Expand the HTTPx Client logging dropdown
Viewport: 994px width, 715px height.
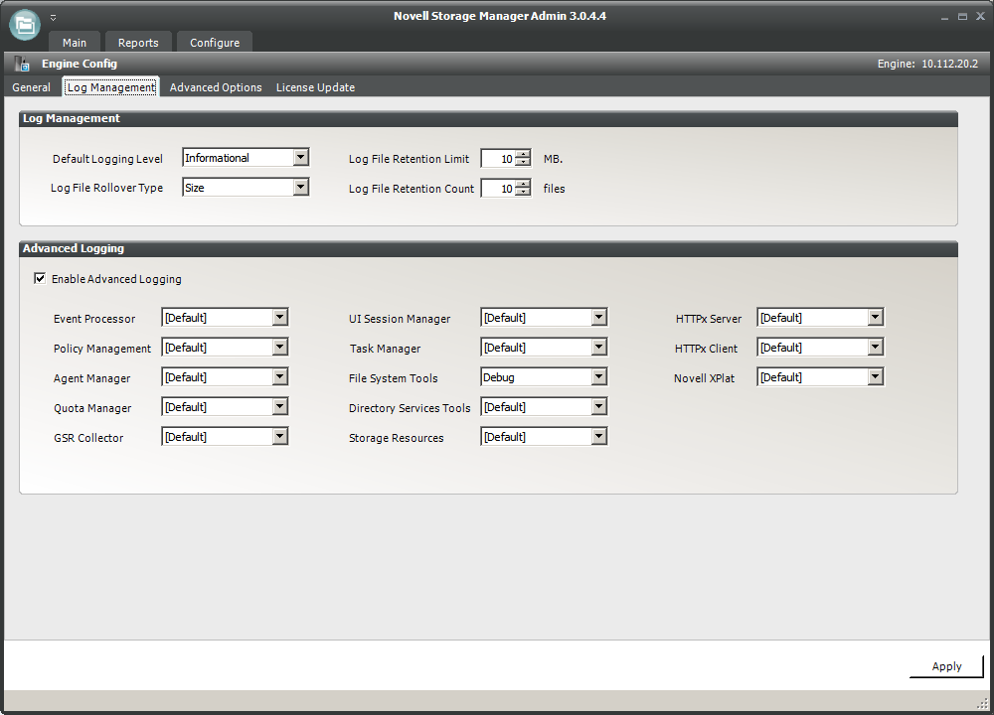pyautogui.click(x=876, y=347)
